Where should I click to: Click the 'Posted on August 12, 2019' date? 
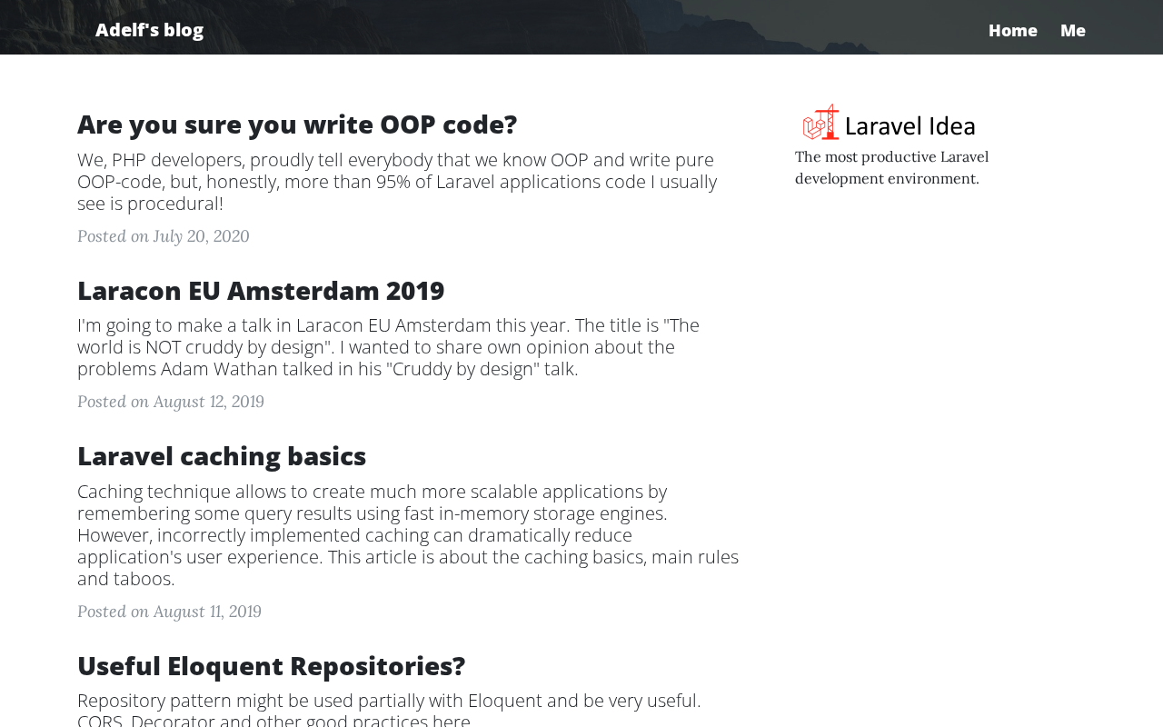coord(171,402)
